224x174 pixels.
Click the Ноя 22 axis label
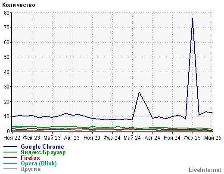[12, 138]
